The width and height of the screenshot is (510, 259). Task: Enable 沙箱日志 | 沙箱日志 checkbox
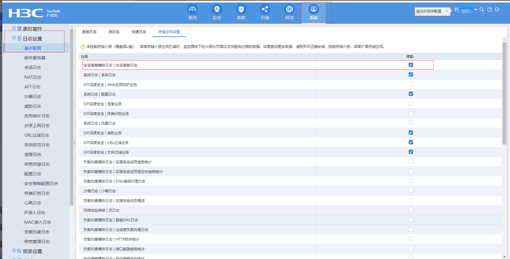(x=411, y=191)
